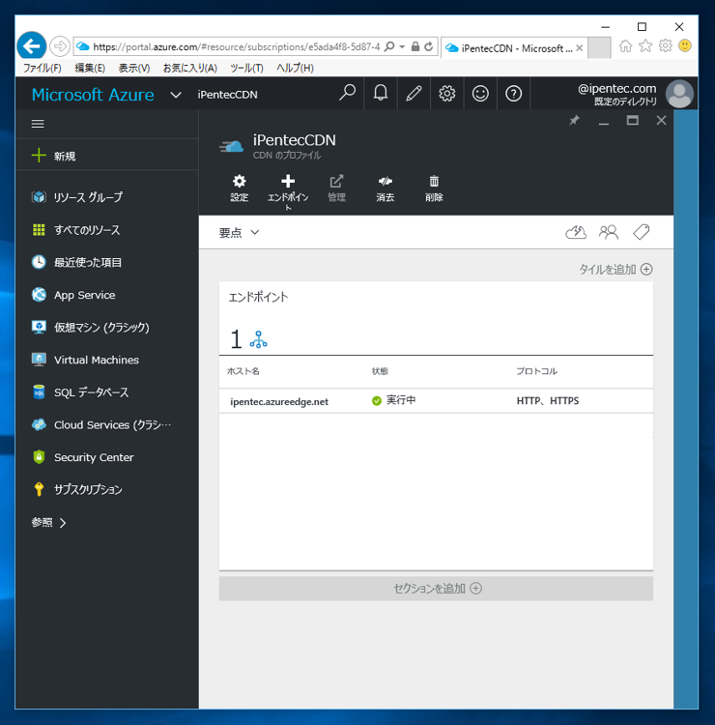Open サブスクリプション in the sidebar
715x725 pixels.
click(x=106, y=489)
